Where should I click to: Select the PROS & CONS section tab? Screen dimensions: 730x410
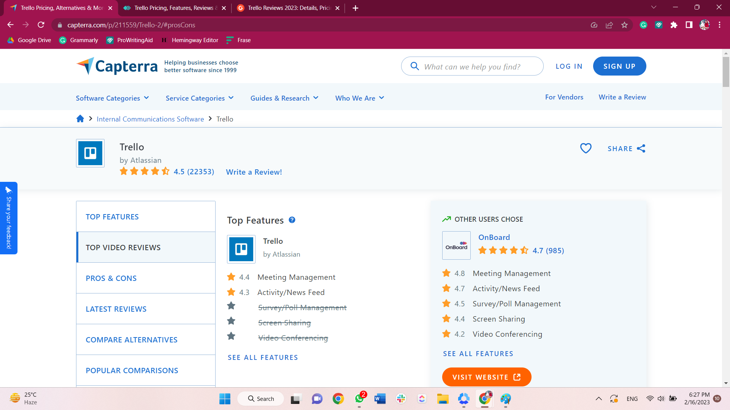pyautogui.click(x=111, y=278)
